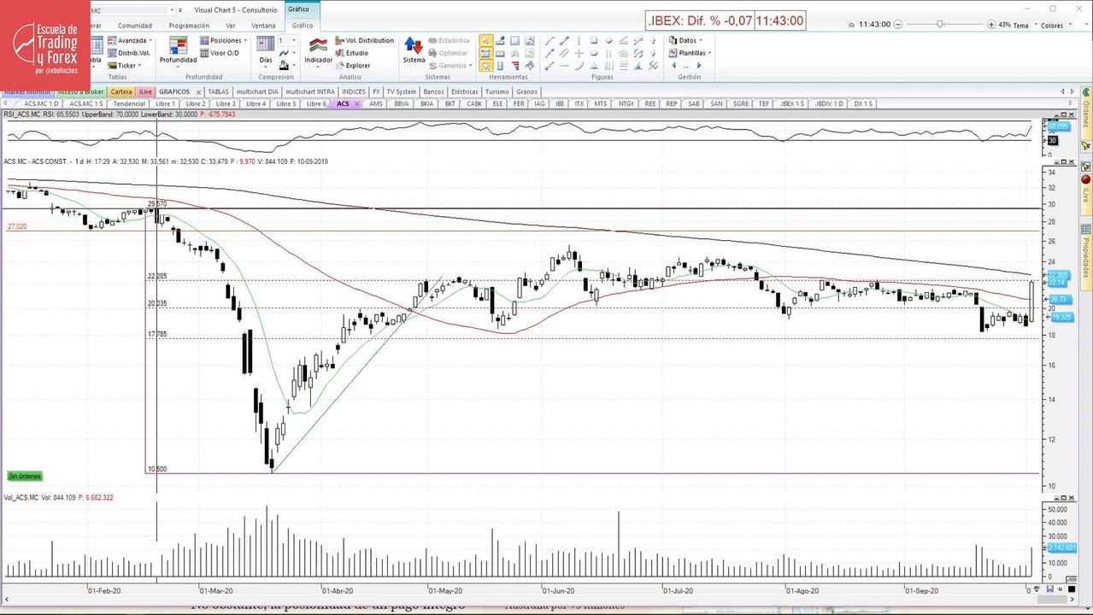This screenshot has width=1093, height=615.
Task: Open the Colores dropdown
Action: pyautogui.click(x=1055, y=25)
